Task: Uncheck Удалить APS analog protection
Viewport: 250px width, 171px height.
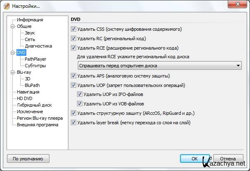Action: point(74,76)
